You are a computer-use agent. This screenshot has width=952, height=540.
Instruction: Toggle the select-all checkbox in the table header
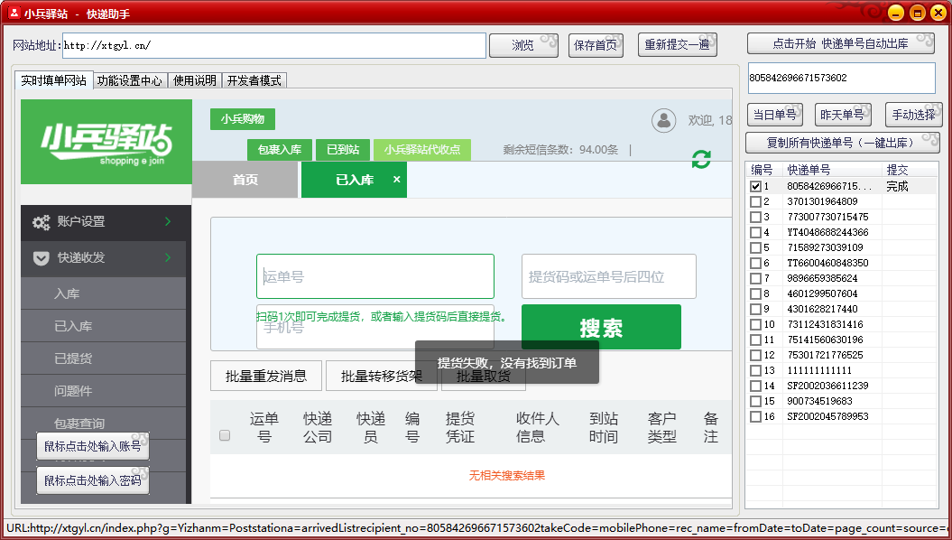225,435
